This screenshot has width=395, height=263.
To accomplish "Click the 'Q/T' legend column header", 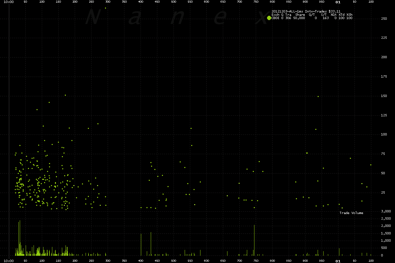I will pos(311,15).
